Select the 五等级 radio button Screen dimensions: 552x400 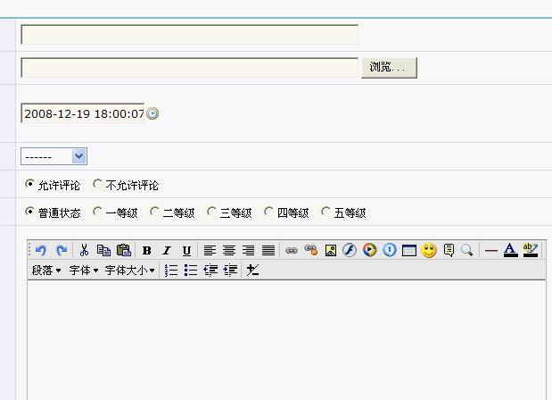(325, 212)
